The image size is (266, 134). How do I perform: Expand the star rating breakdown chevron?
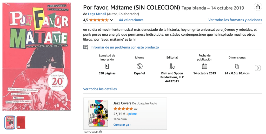(x=112, y=20)
